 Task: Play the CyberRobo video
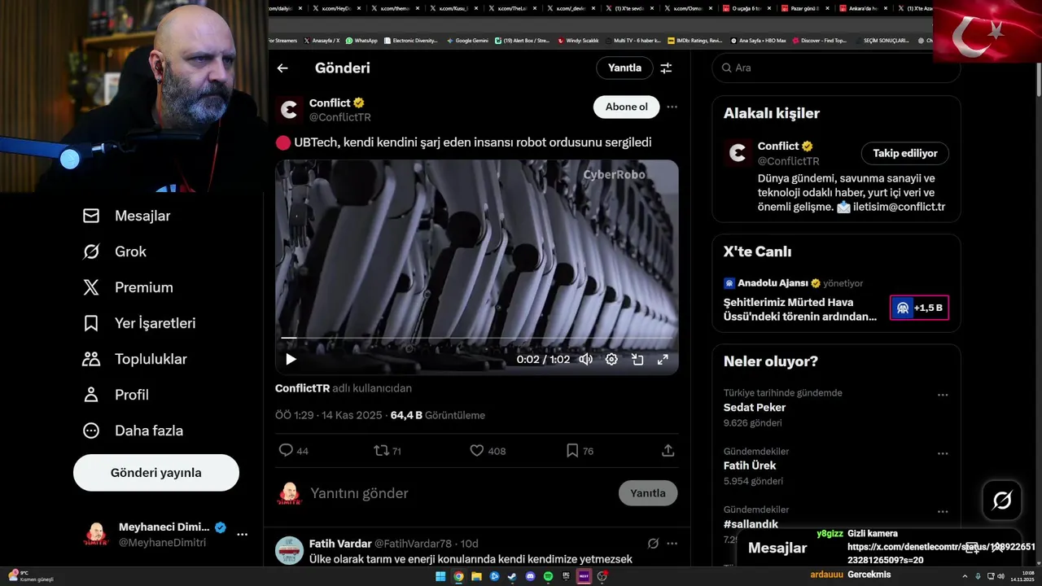coord(291,359)
